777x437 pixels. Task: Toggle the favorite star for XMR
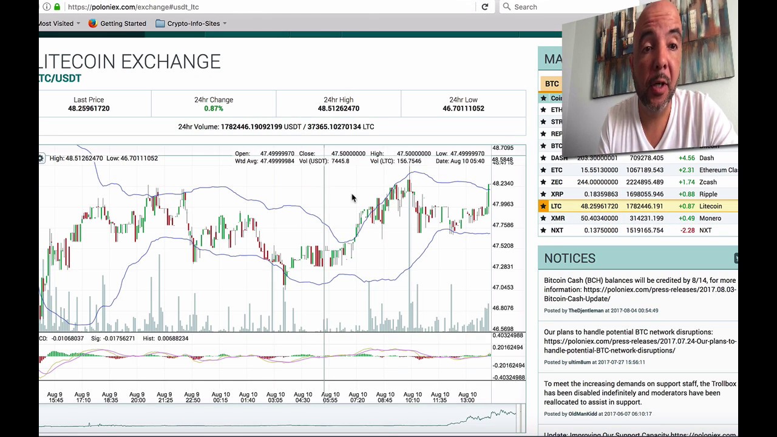tap(543, 218)
